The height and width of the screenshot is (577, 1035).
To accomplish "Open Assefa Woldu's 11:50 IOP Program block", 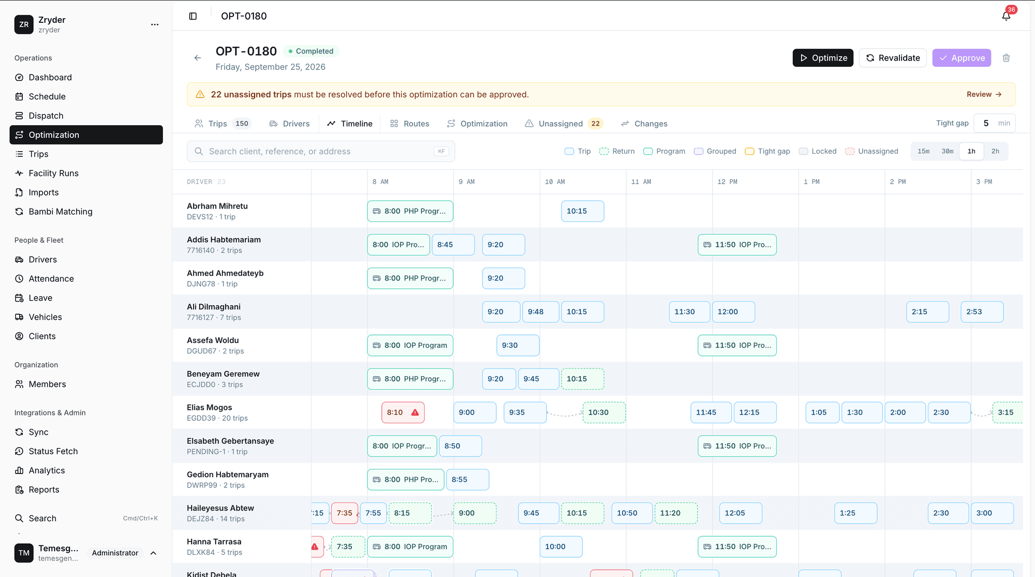I will click(x=737, y=345).
